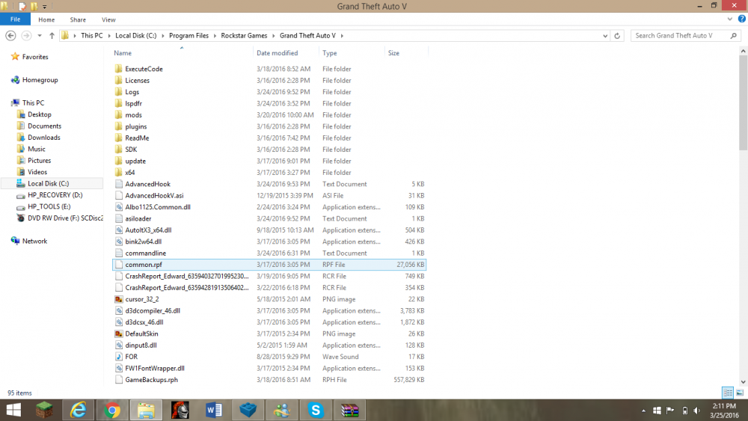Viewport: 748px width, 421px height.
Task: Select Network in navigation pane
Action: tap(34, 242)
